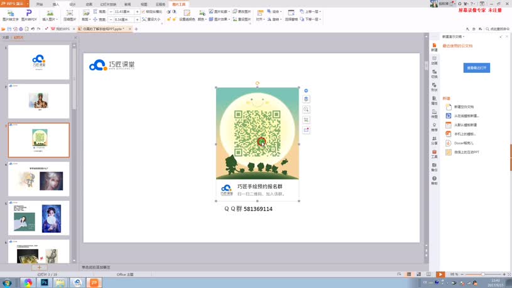Click the plus to add new document tab
This screenshot has height=288, width=512.
(x=136, y=29)
